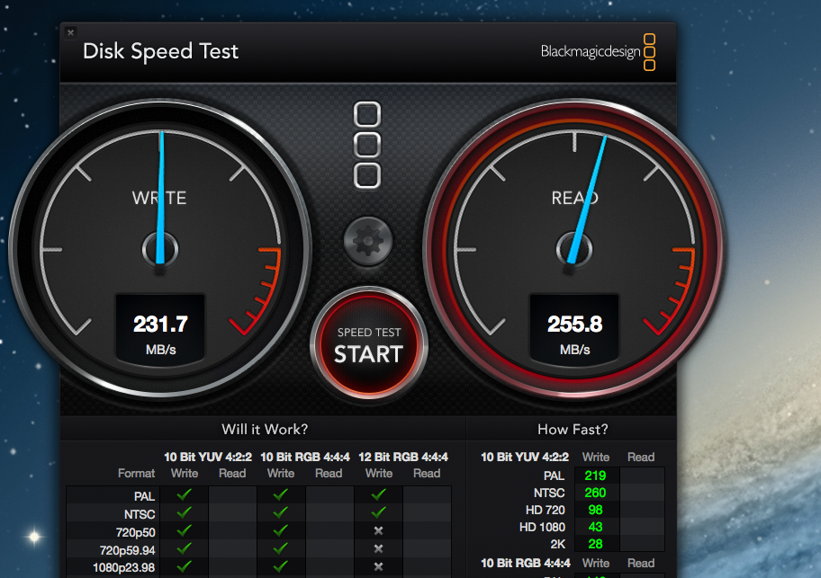
Task: Click the HD 720 label in How Fast
Action: click(545, 510)
